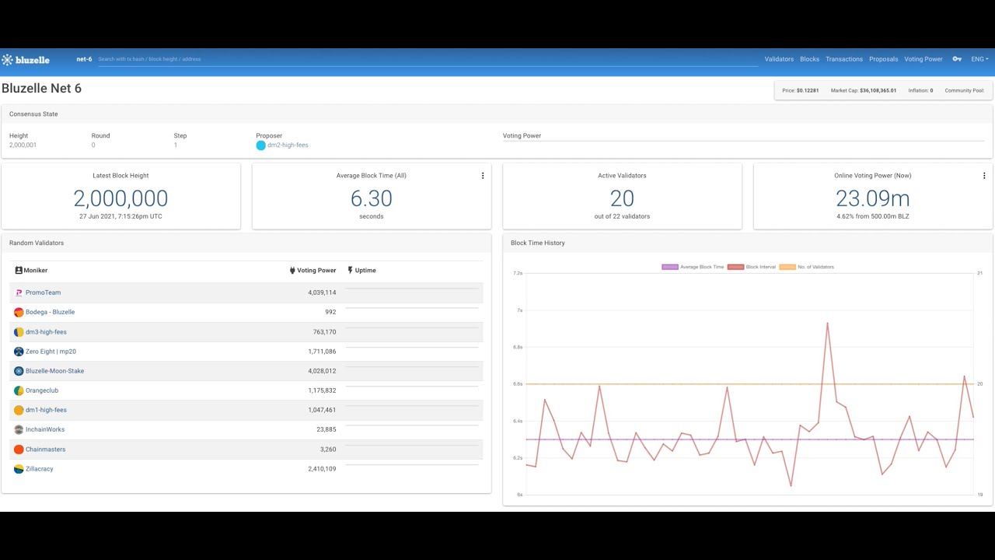Open the Voting Power nav link
Viewport: 995px width, 560px height.
923,59
